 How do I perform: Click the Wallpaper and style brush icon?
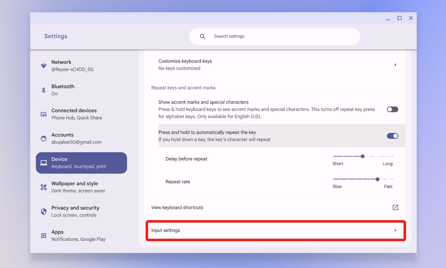click(43, 187)
